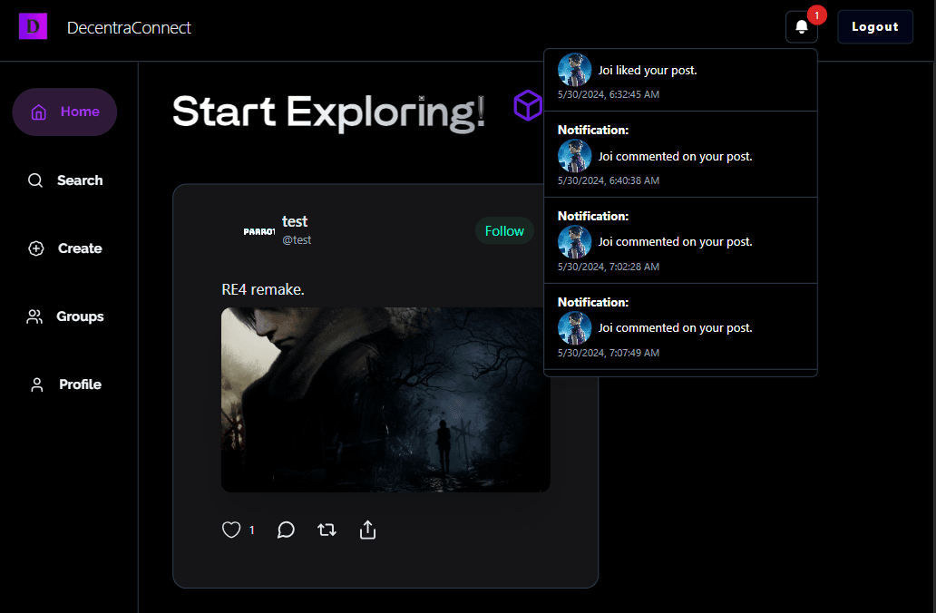Click the Groups people icon
This screenshot has height=613, width=936.
34,316
